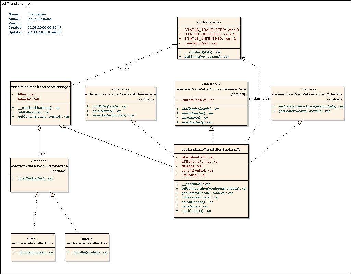Select the ezcTranslationBackendInterface title
This screenshot has width=351, height=274.
coord(307,94)
